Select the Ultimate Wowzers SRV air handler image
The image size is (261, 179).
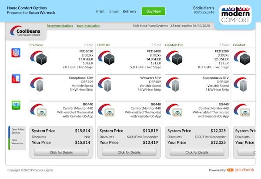click(110, 84)
